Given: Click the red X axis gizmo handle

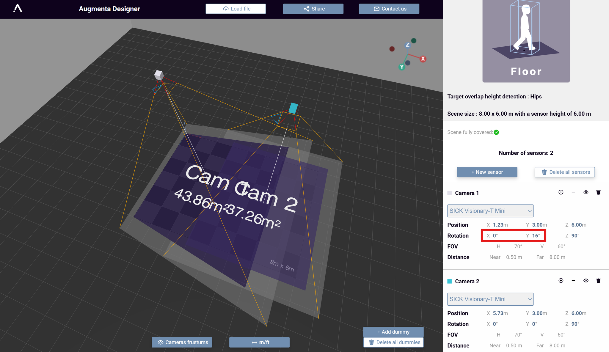Looking at the screenshot, I should 423,59.
